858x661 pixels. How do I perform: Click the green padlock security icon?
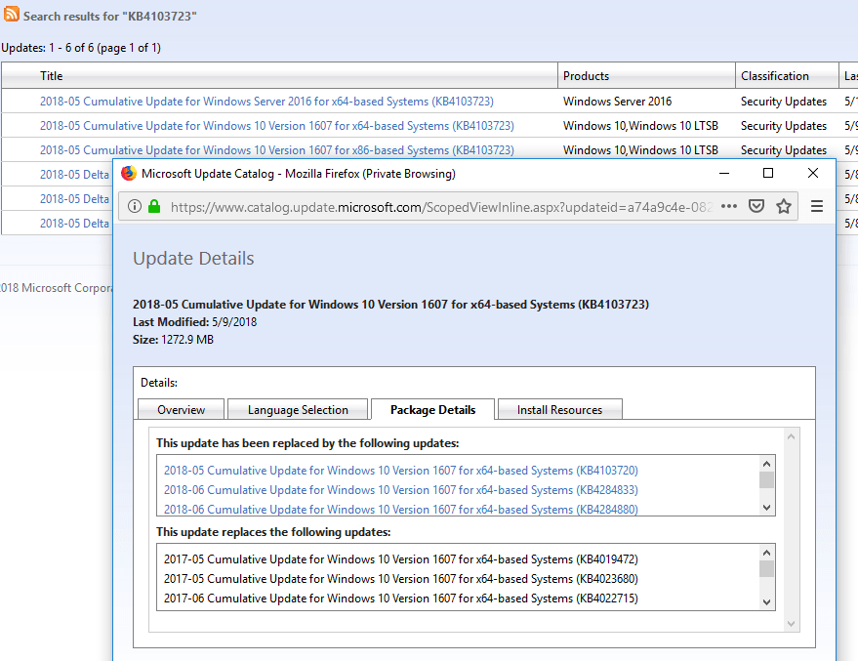(153, 206)
